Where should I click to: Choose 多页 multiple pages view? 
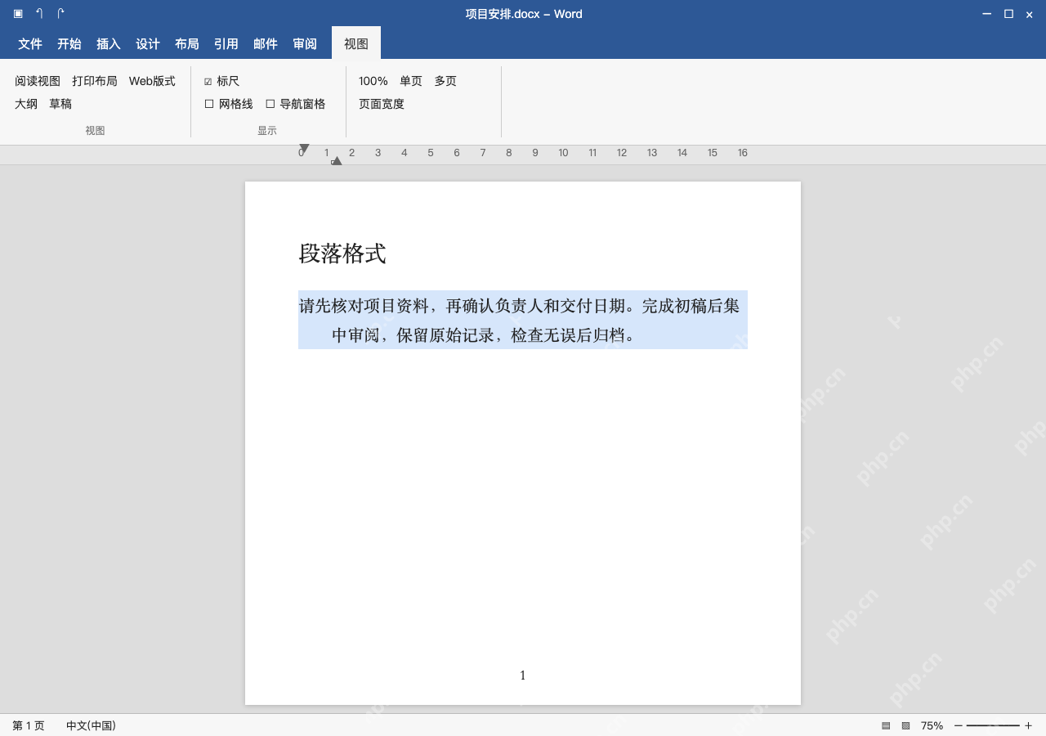(x=445, y=81)
